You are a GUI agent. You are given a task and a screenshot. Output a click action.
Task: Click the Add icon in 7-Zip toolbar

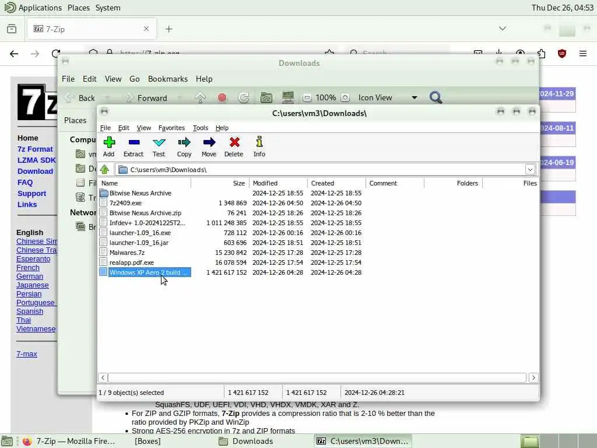click(109, 142)
